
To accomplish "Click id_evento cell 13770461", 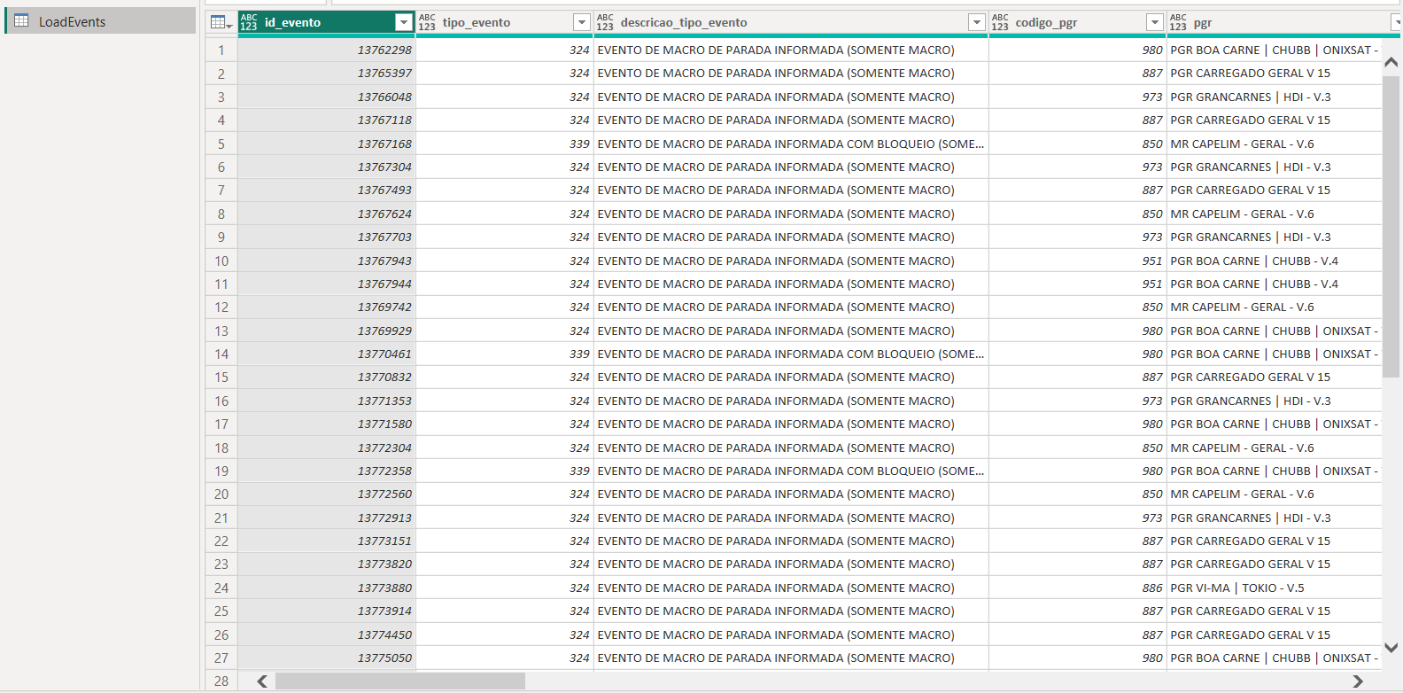I will coord(327,354).
